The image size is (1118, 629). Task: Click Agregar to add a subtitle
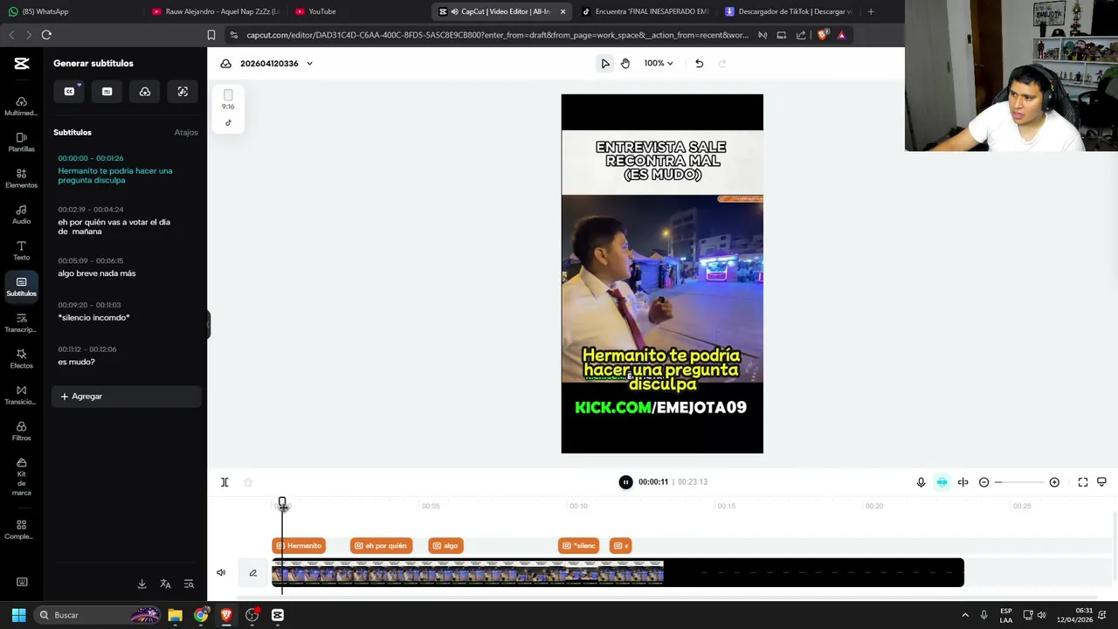pyautogui.click(x=126, y=397)
